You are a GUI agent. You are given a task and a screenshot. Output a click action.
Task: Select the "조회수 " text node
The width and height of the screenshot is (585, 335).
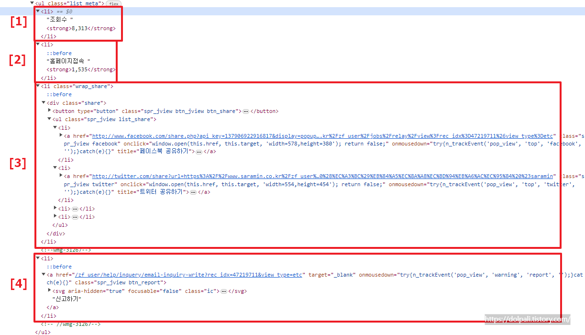click(60, 20)
